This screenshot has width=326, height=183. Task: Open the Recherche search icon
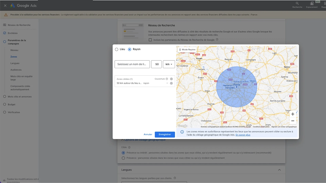[x=297, y=3]
